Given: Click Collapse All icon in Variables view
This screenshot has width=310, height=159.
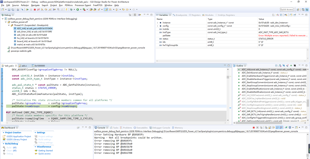Looking at the screenshot, I should click(281, 15).
